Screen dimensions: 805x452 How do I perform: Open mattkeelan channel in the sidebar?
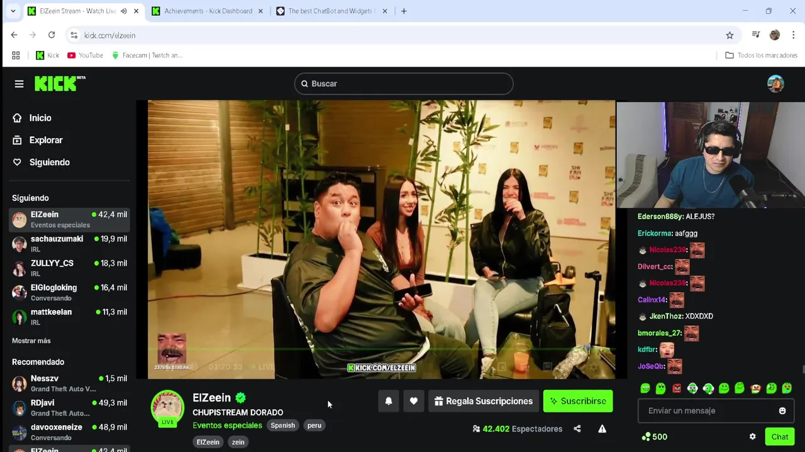[69, 317]
